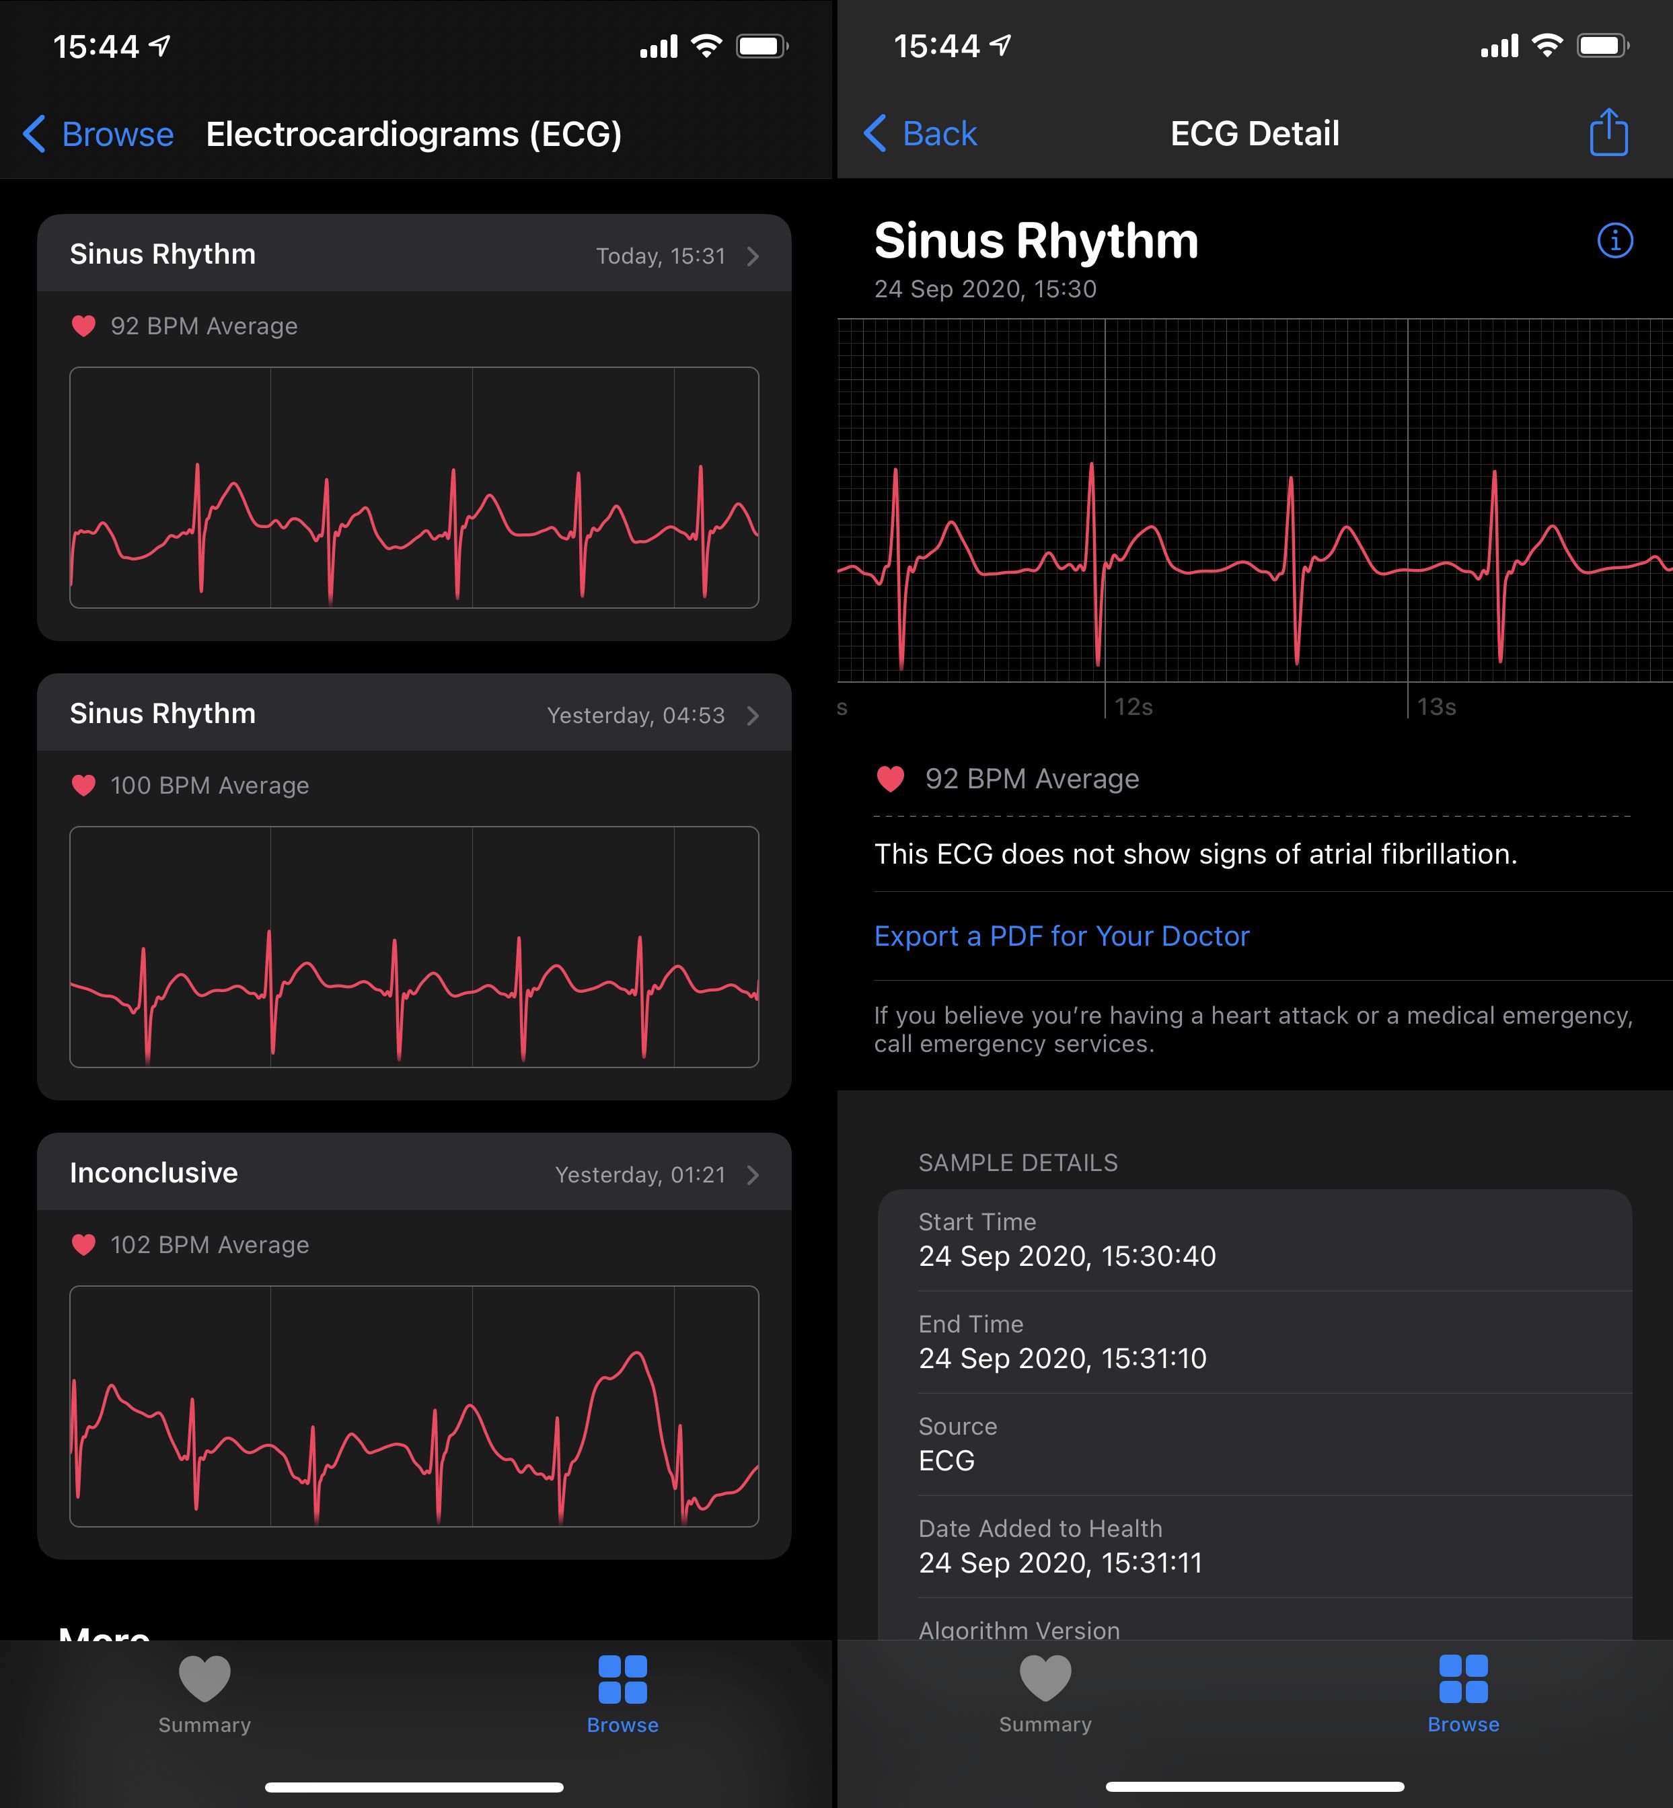Expand the Yesterday 04:53 entry chevron
The width and height of the screenshot is (1673, 1808).
752,715
